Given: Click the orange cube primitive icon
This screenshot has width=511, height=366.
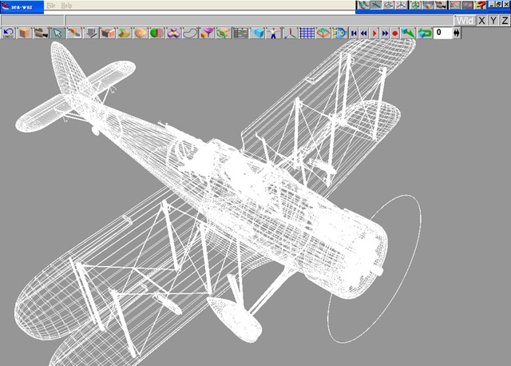Looking at the screenshot, I should tap(25, 34).
